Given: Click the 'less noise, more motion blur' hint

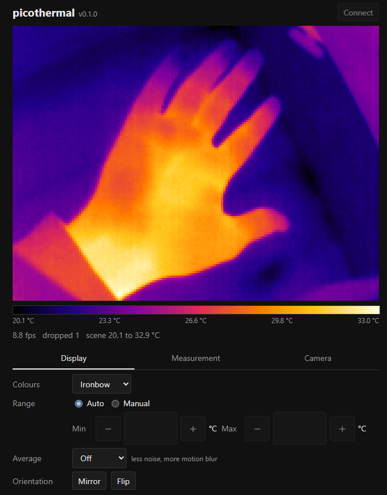Looking at the screenshot, I should (174, 459).
